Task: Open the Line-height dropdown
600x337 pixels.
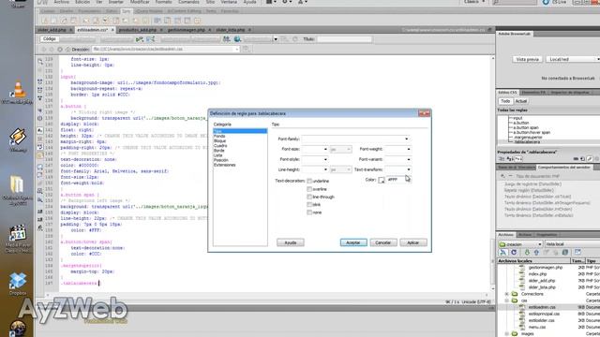Action: (x=325, y=169)
